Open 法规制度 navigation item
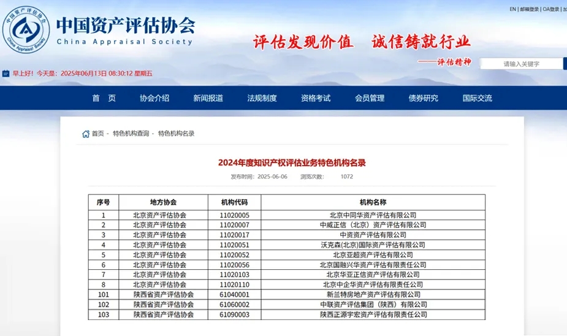 262,98
